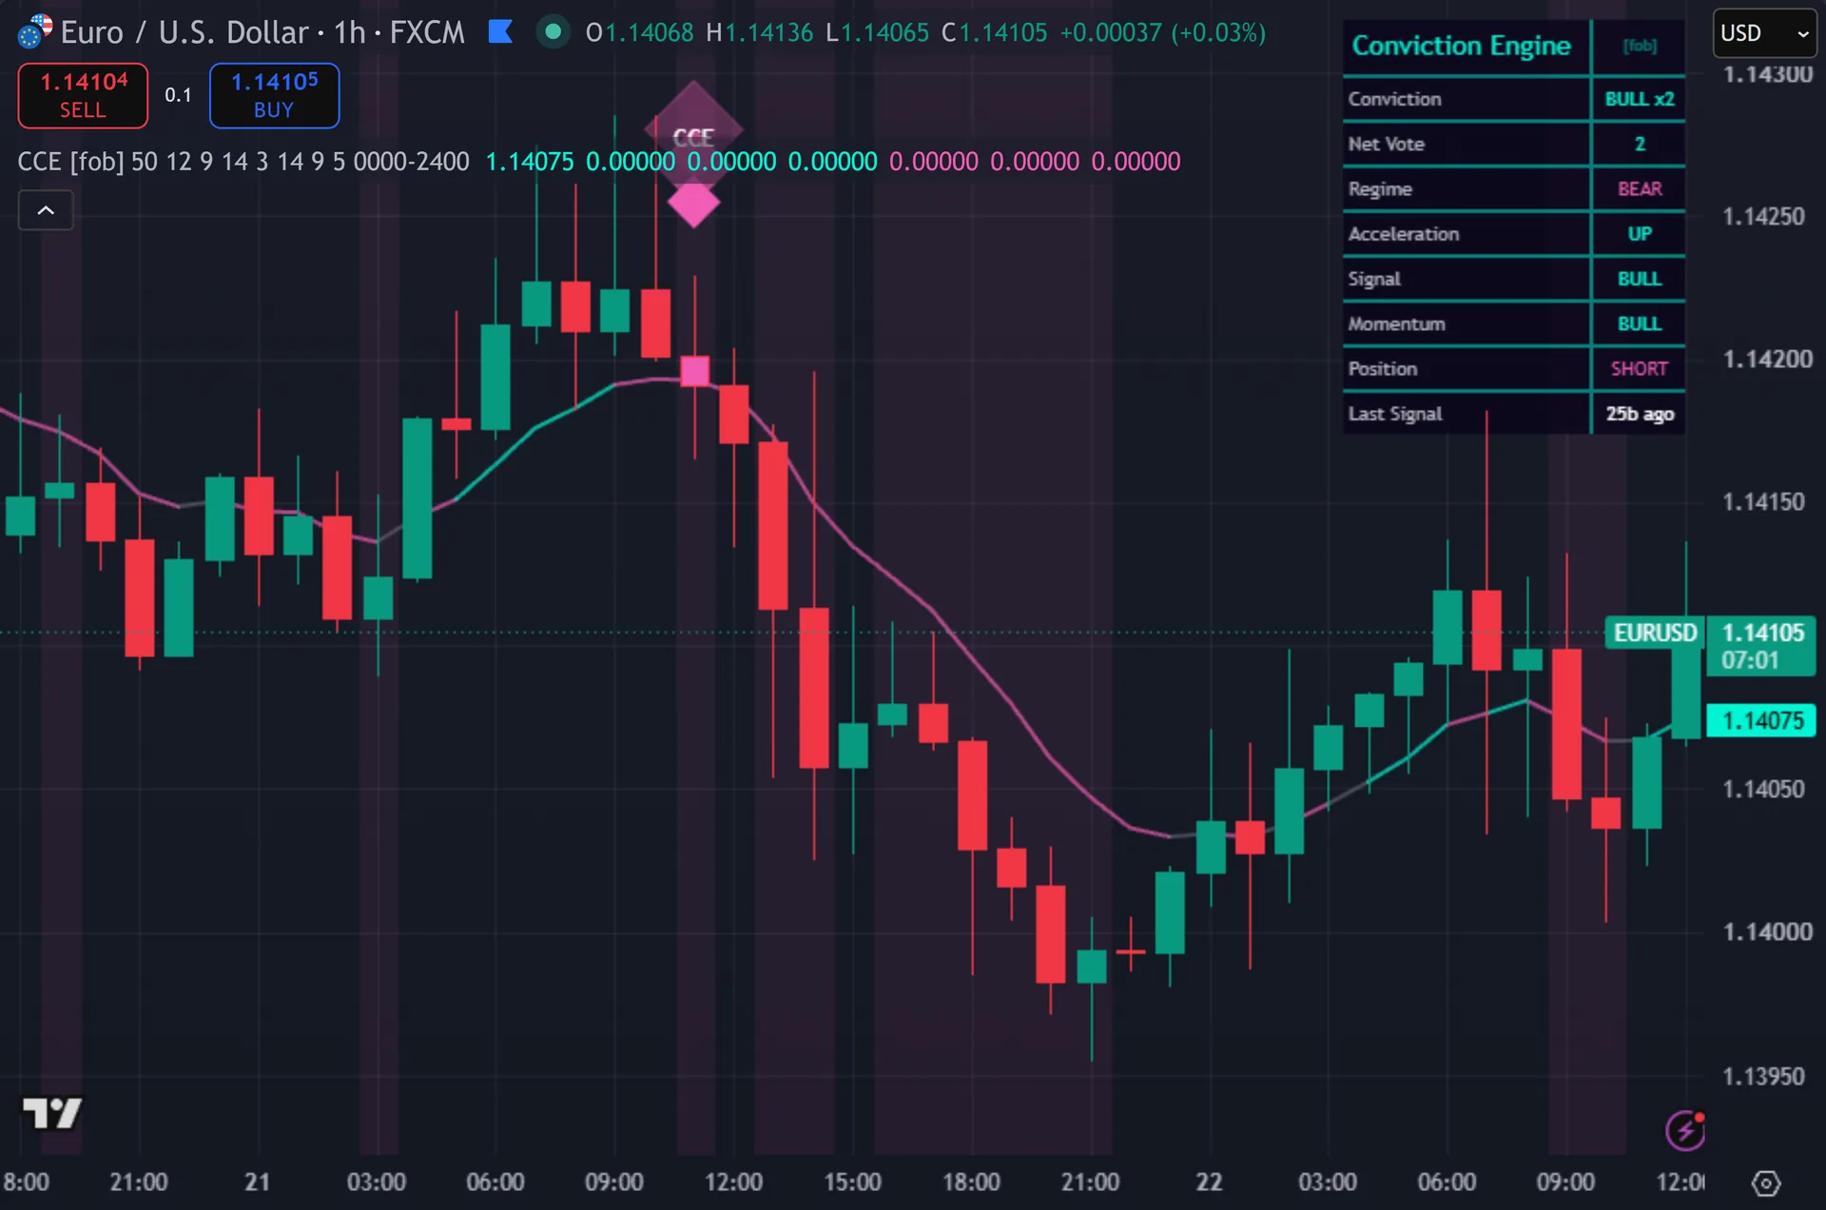Click the Regime row label

click(x=1380, y=188)
